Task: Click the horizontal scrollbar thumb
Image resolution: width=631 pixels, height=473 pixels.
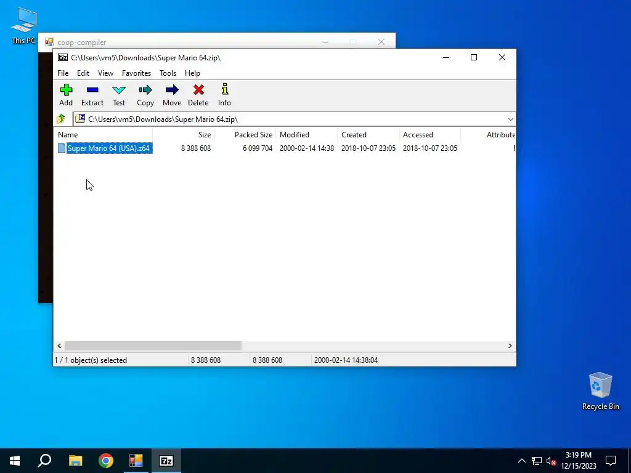Action: [x=153, y=346]
